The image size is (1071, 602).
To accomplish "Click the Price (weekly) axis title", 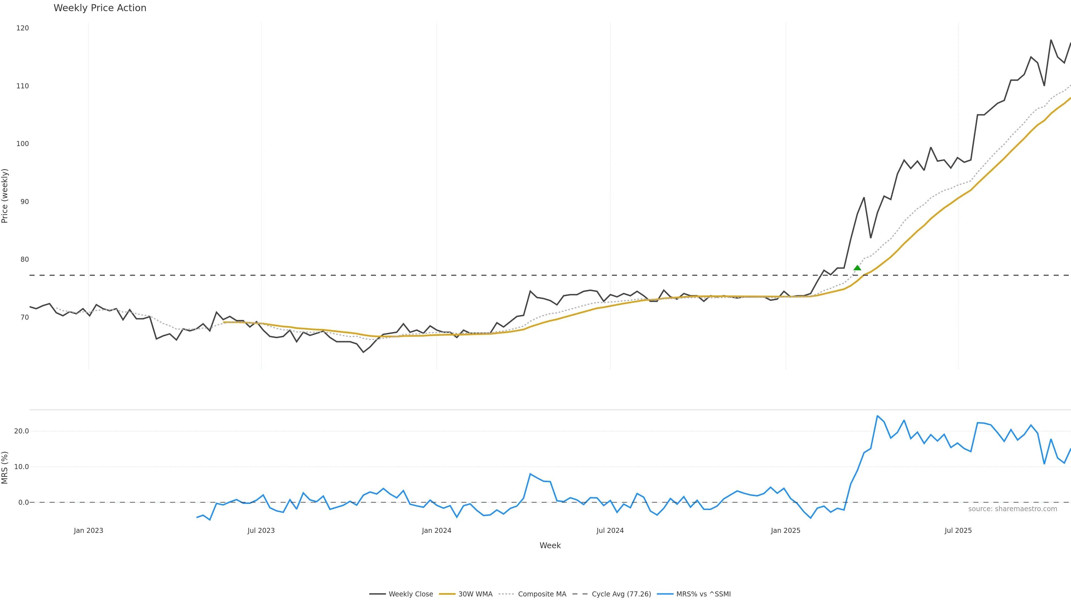I will click(5, 196).
